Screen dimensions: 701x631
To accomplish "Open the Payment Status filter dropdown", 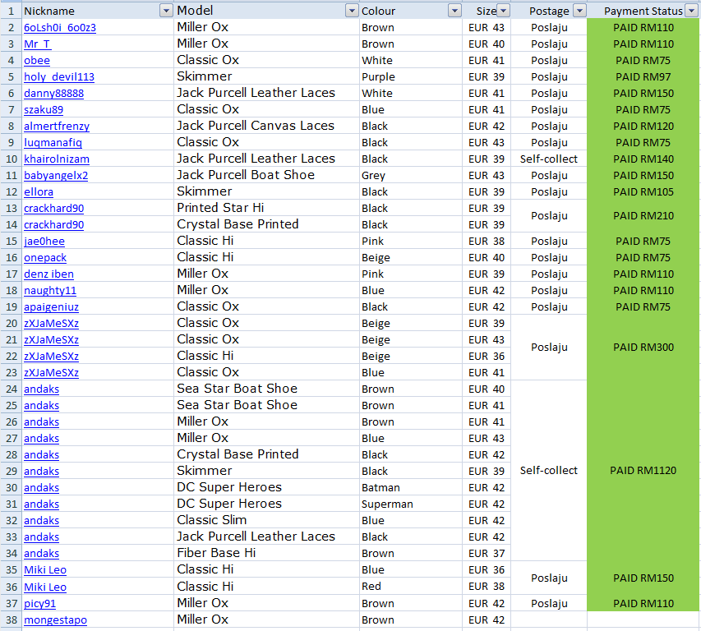I will click(x=691, y=11).
